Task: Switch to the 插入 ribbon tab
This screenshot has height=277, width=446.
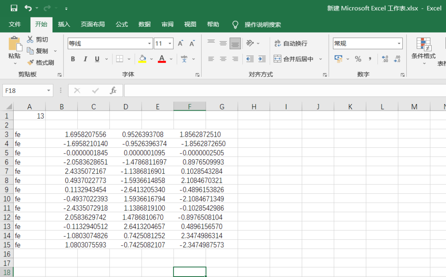Action: (64, 24)
